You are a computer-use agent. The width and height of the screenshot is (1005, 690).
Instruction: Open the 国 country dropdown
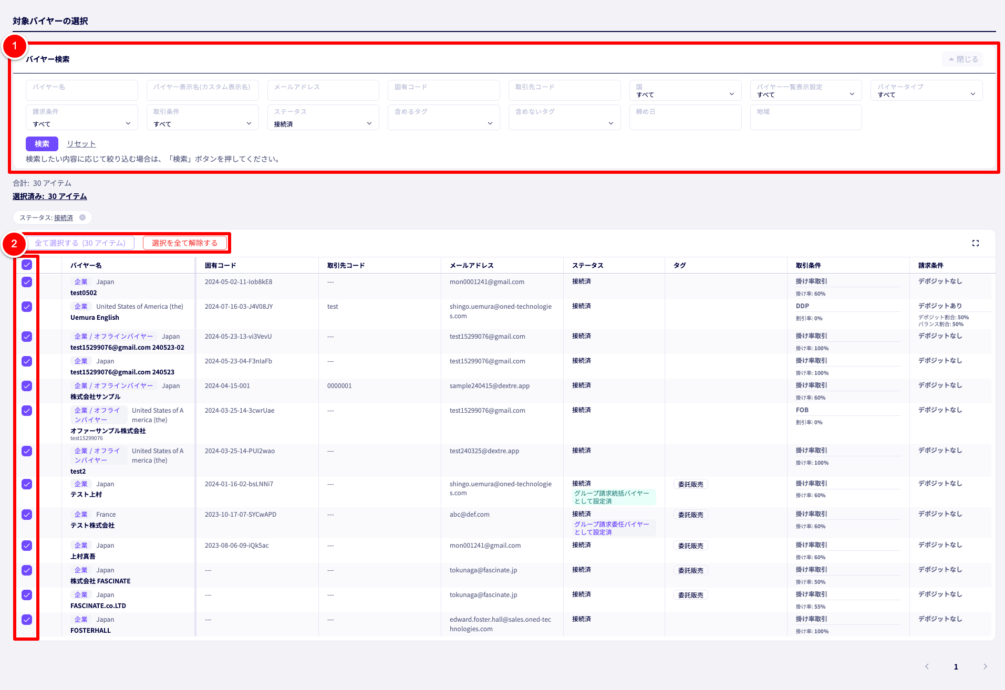pos(685,91)
